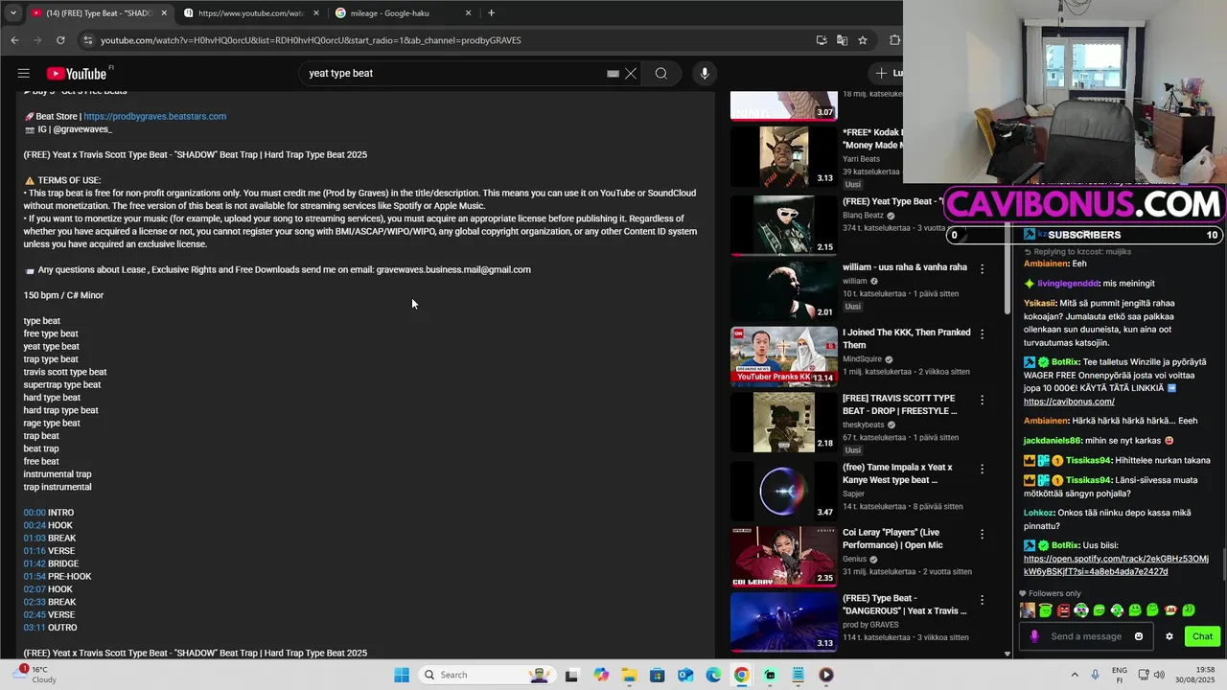The image size is (1227, 690).
Task: Open File Explorer from the taskbar
Action: (x=630, y=675)
